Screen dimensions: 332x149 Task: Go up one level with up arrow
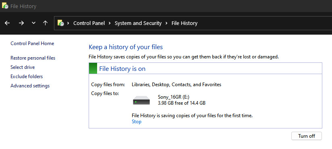pyautogui.click(x=45, y=23)
